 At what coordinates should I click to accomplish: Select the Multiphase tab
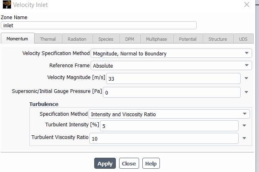coord(156,39)
